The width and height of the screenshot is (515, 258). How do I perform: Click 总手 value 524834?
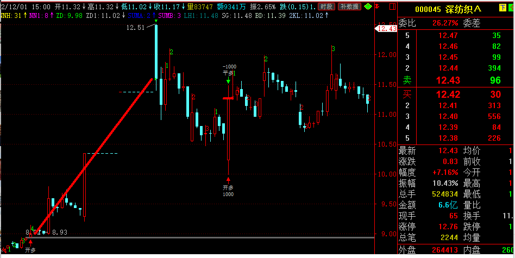pos(445,194)
